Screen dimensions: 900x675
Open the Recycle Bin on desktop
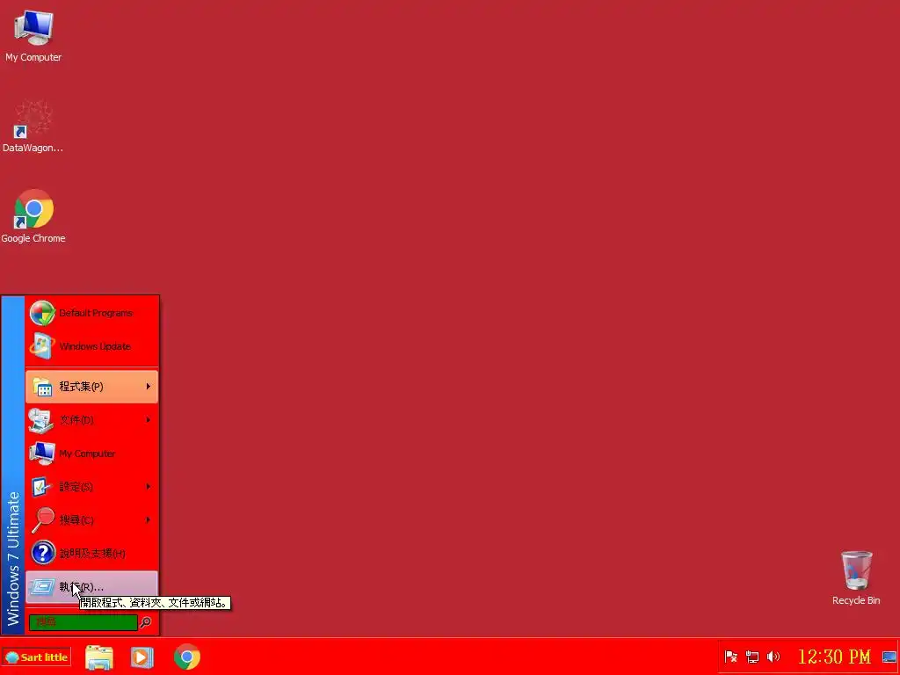(x=856, y=577)
